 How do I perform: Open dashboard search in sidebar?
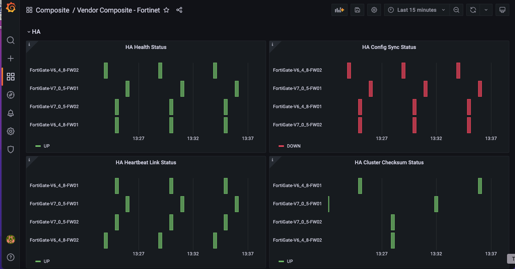point(11,40)
